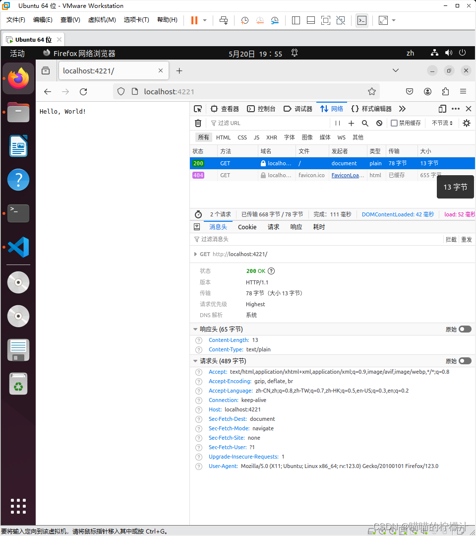Collapse the 响应头 section
This screenshot has height=536, width=476.
(x=195, y=329)
